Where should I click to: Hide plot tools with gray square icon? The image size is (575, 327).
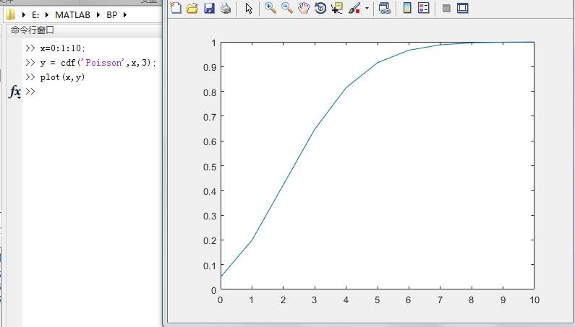(446, 8)
